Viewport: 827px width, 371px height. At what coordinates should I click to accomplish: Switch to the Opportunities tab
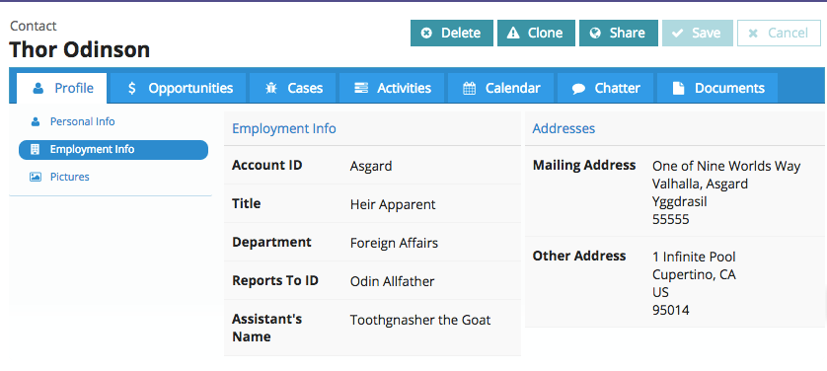(x=181, y=89)
